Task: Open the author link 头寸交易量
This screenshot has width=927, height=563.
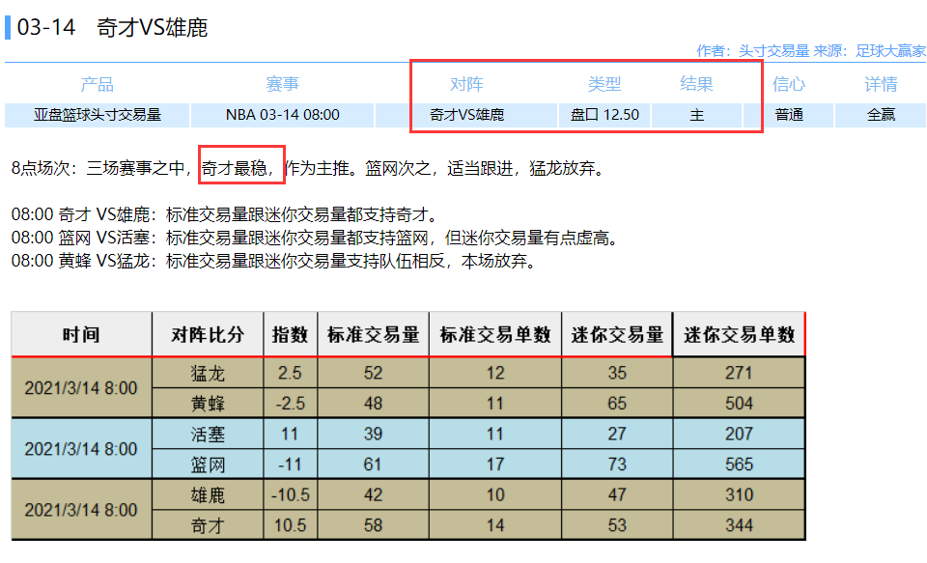Action: tap(773, 51)
